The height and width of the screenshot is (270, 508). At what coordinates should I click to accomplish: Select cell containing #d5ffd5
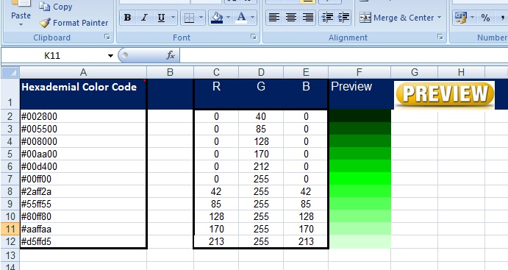[83, 241]
